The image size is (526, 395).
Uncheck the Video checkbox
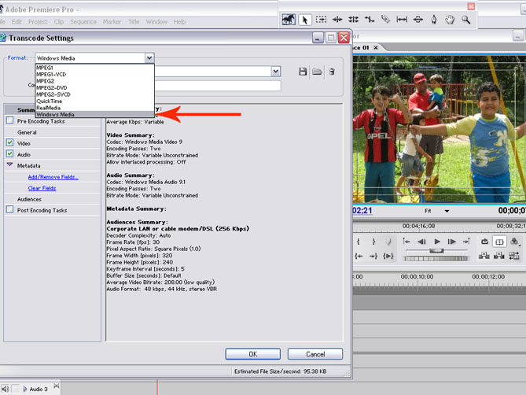pos(10,143)
